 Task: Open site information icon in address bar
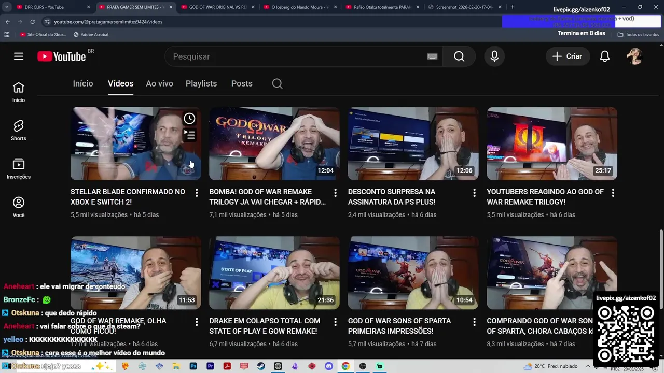coord(47,22)
